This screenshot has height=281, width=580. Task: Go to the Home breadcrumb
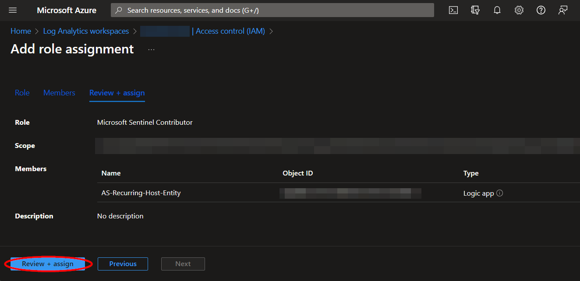click(x=21, y=31)
